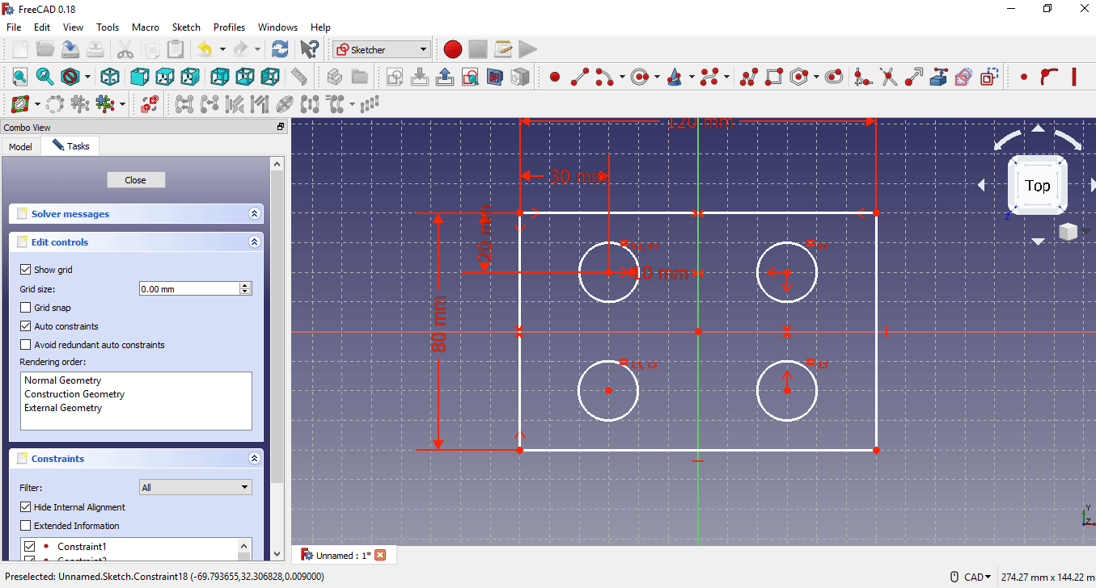Screen dimensions: 1096x588
Task: Toggle Hide Internal Alignment checkbox
Action: click(26, 507)
